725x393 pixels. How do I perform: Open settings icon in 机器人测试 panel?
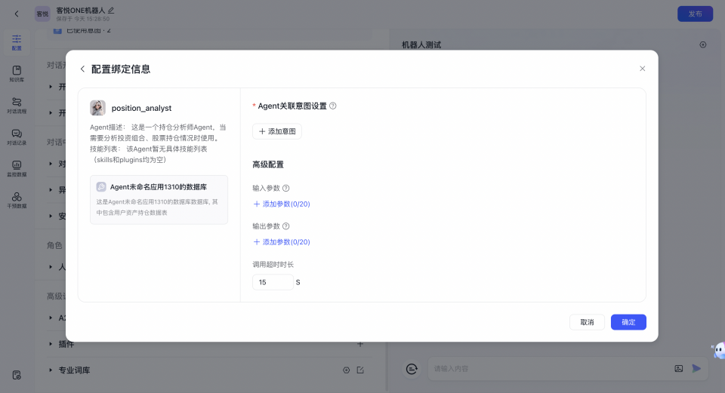(703, 45)
